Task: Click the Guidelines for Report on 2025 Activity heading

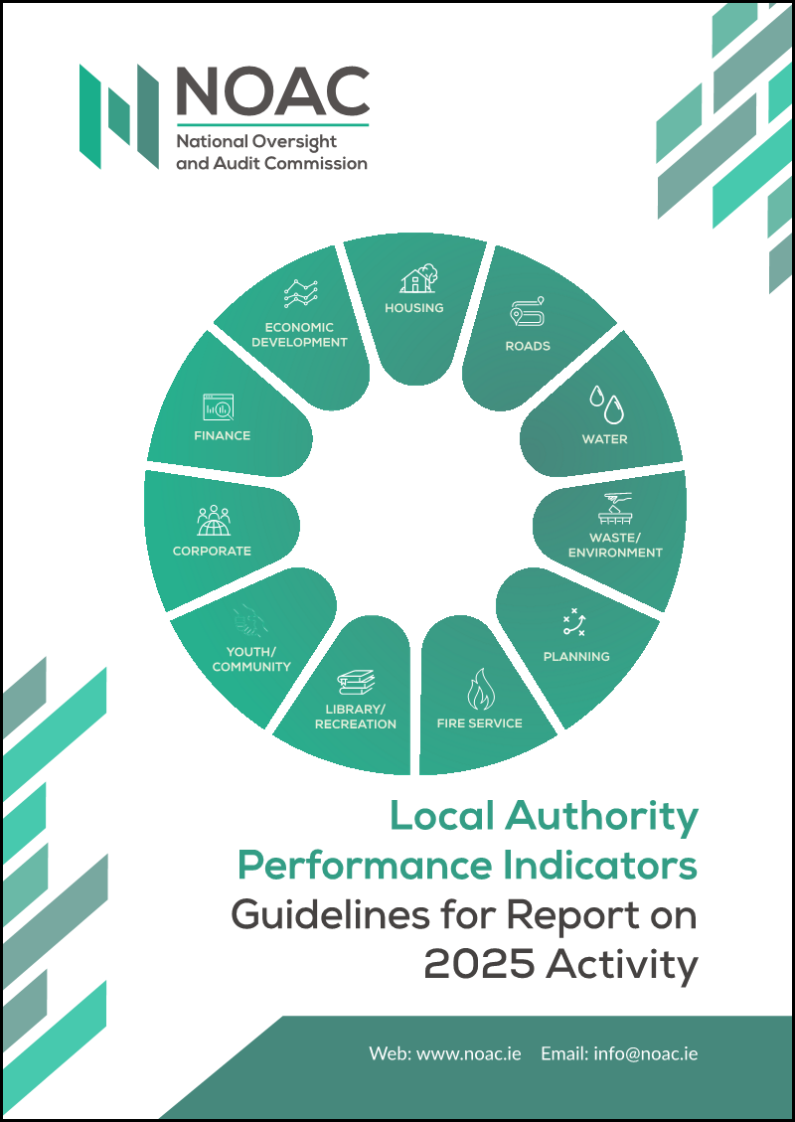Action: (464, 940)
